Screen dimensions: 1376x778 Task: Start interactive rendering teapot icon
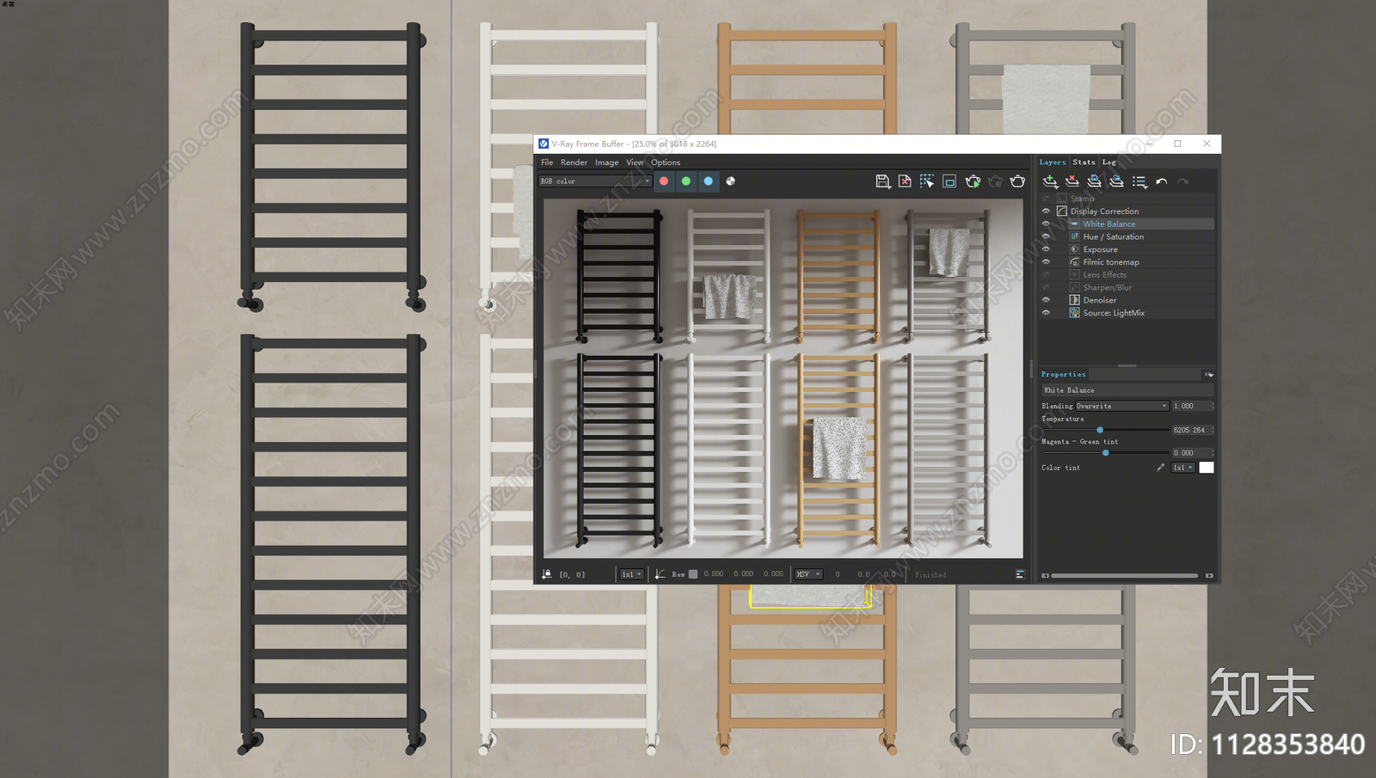(x=973, y=181)
